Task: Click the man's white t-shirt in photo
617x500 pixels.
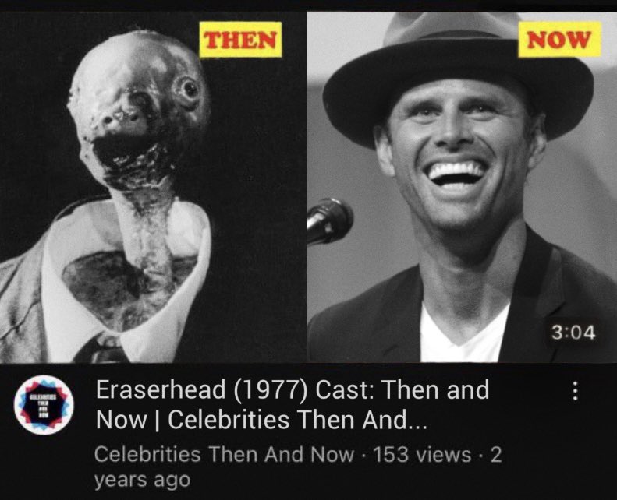Action: click(461, 333)
